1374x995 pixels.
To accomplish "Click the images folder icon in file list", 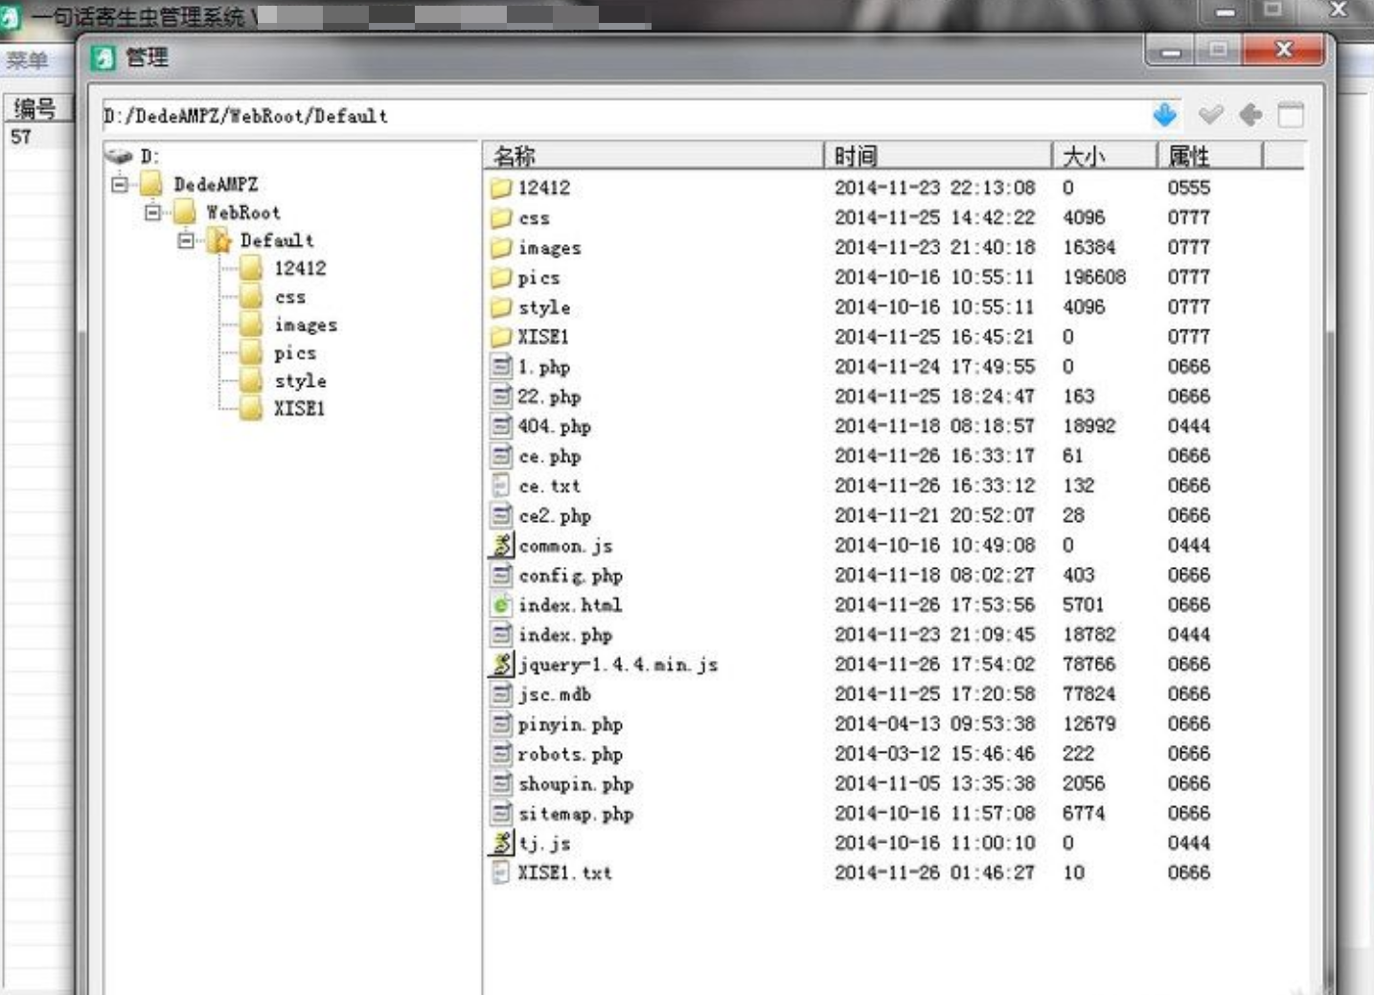I will point(501,247).
